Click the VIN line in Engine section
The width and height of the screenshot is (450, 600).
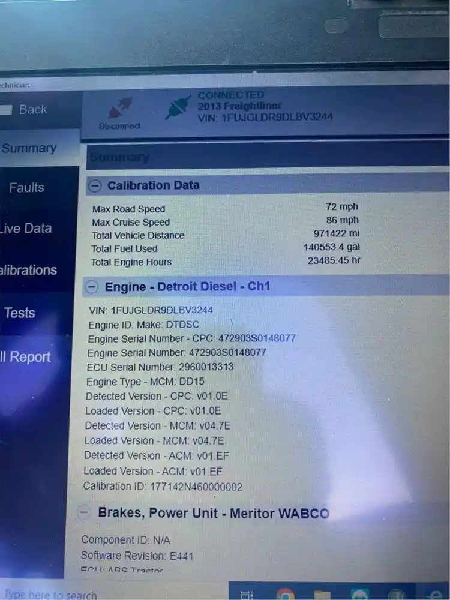point(151,310)
